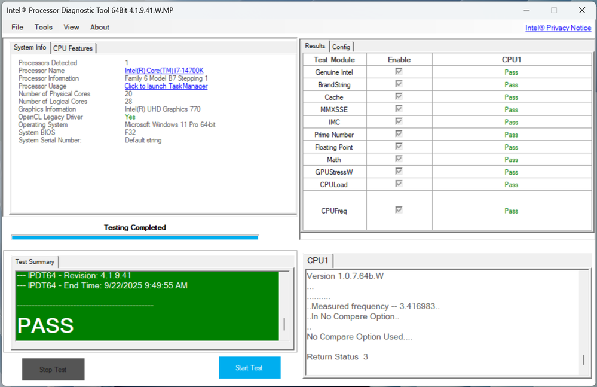This screenshot has height=387, width=597.
Task: Open the View menu
Action: [x=71, y=27]
